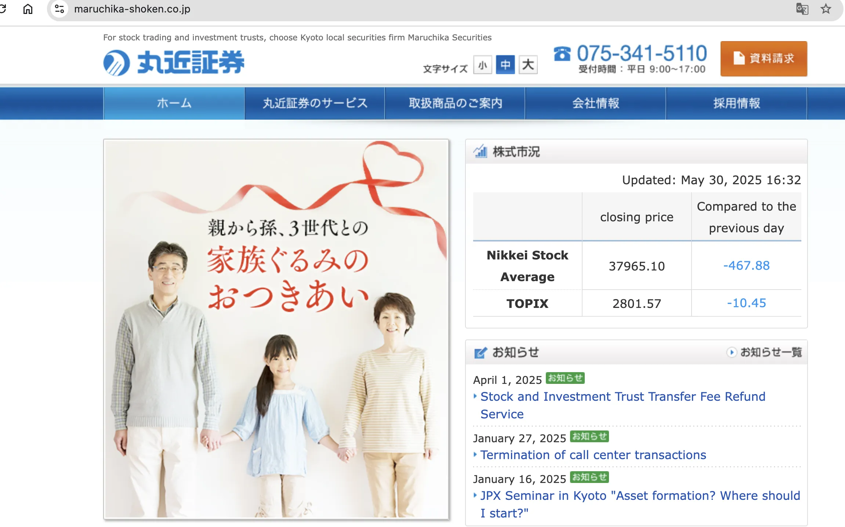Click the 資料請求 orange button

point(764,59)
